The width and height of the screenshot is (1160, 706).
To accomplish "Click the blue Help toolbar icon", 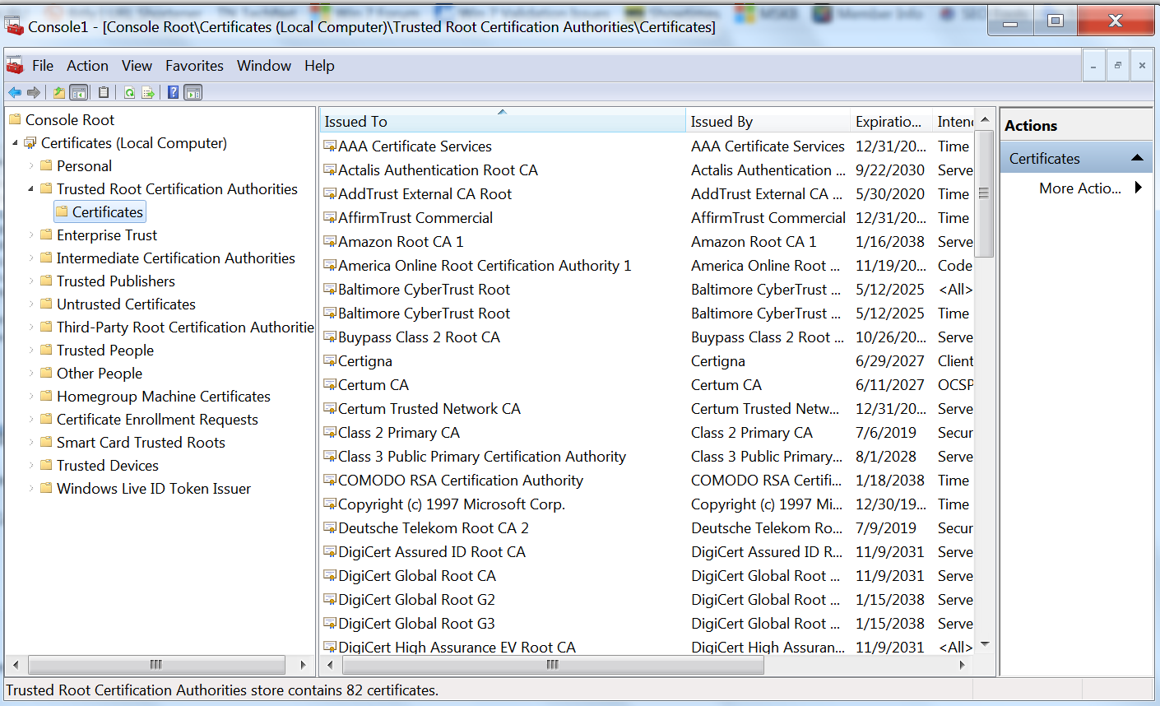I will tap(174, 92).
